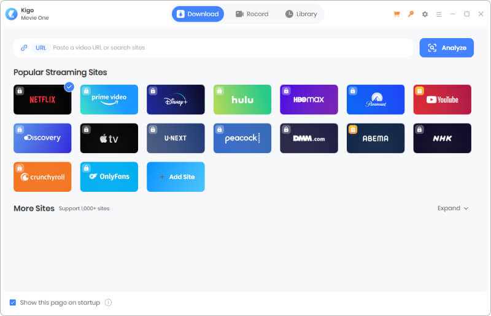Close the Kigo Movie One window

pos(481,14)
